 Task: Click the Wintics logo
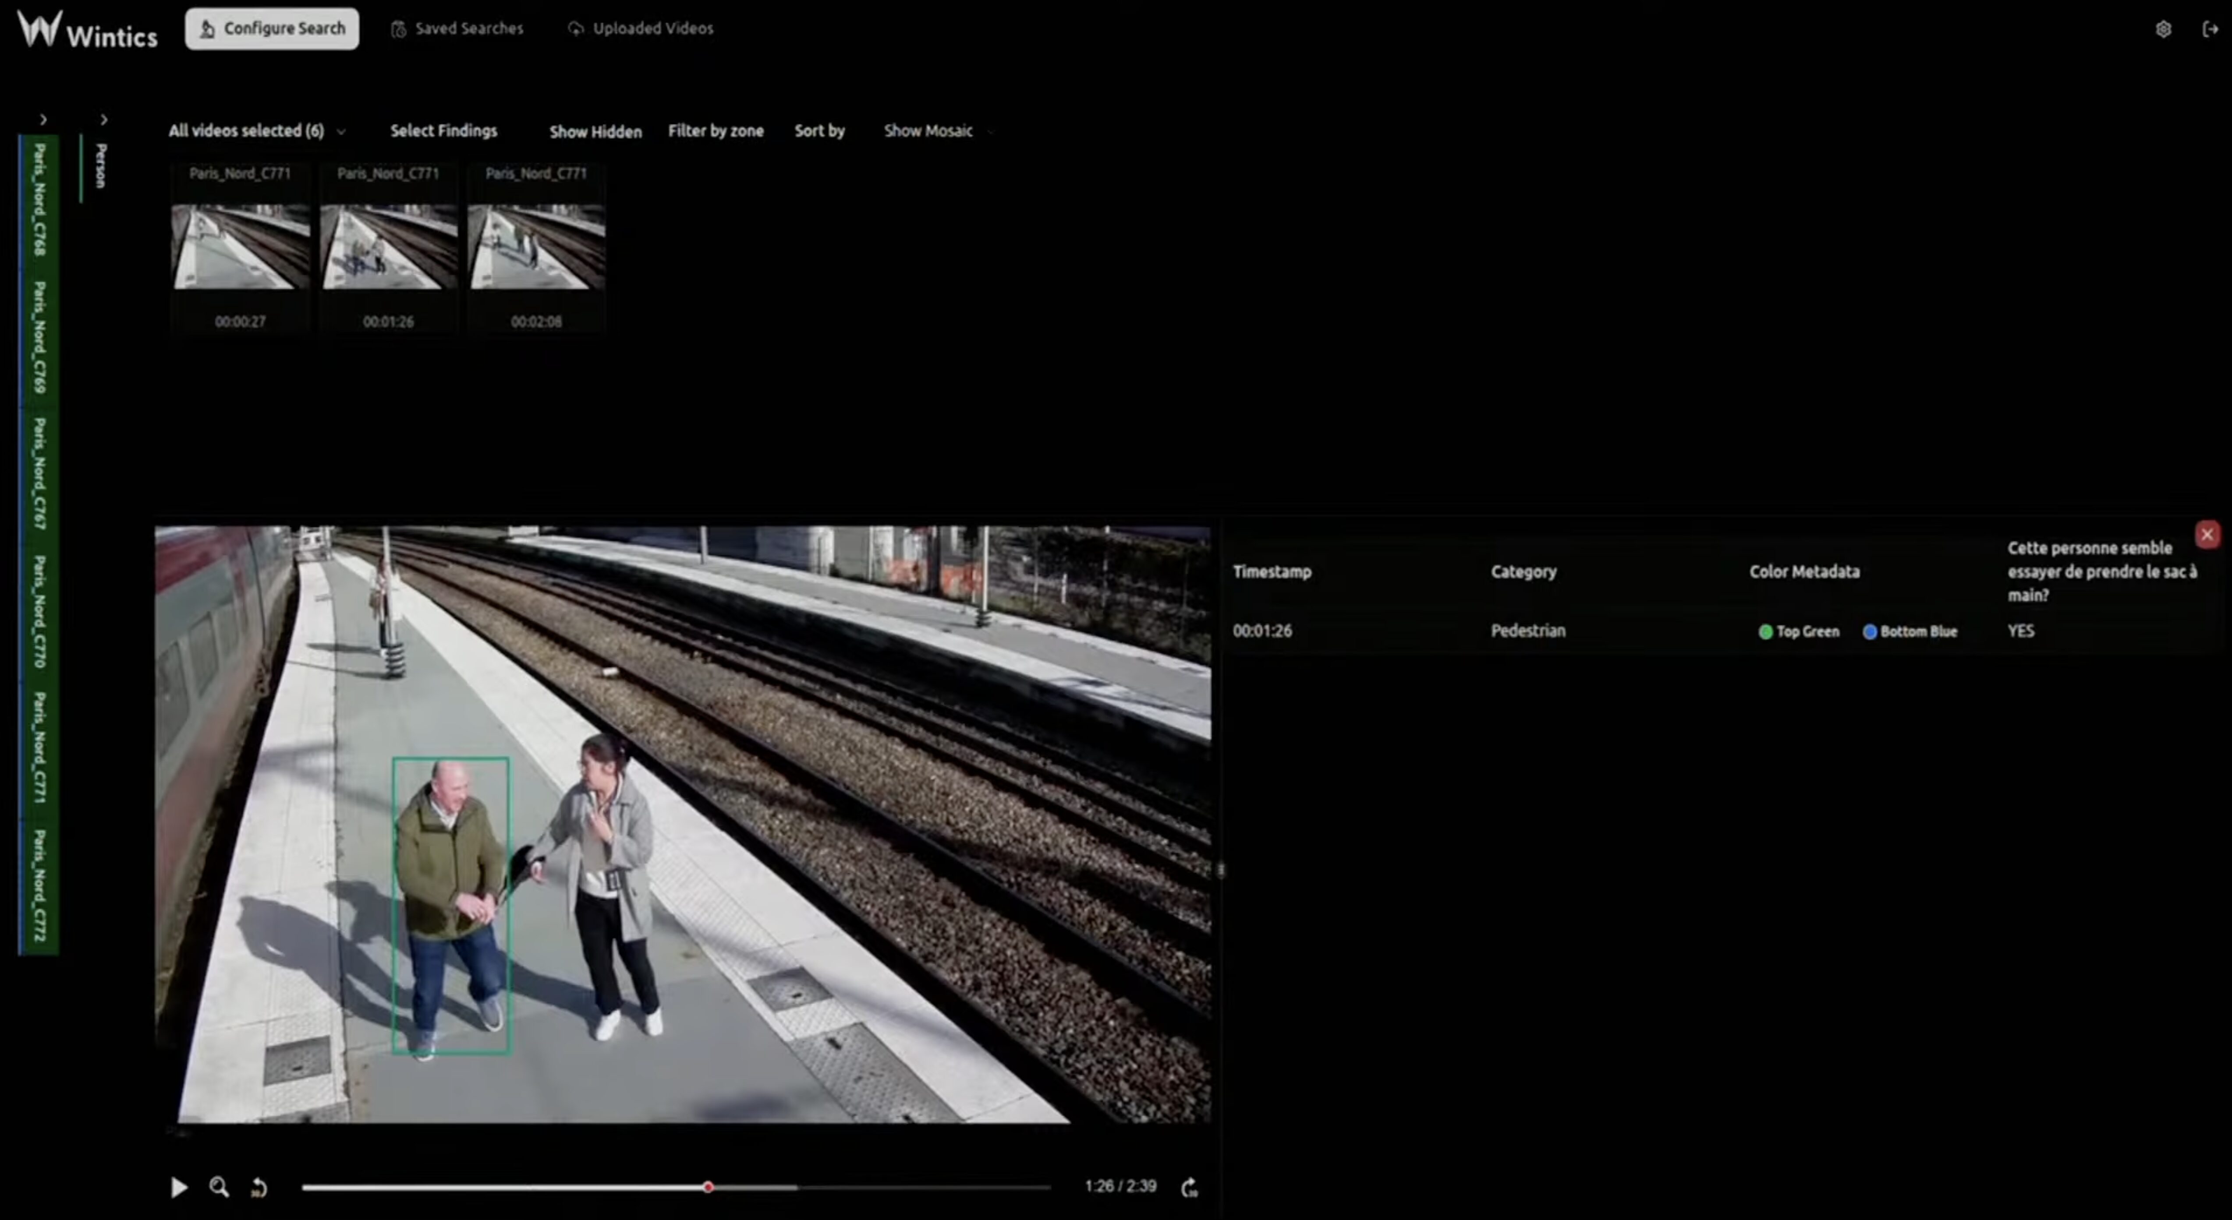tap(88, 30)
